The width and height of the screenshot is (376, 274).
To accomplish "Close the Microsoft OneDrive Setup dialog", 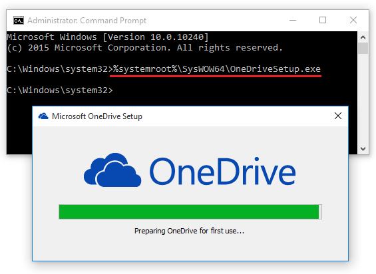I will (x=338, y=116).
